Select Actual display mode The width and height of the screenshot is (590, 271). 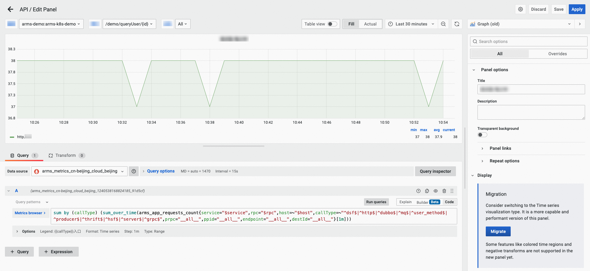tap(370, 24)
